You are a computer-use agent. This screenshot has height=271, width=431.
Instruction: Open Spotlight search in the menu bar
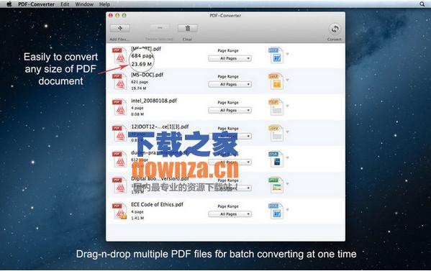422,4
